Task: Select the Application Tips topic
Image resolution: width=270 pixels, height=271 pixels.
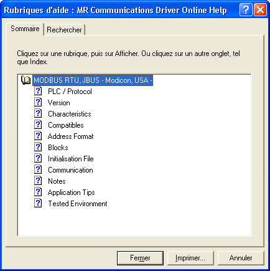Action: 71,193
